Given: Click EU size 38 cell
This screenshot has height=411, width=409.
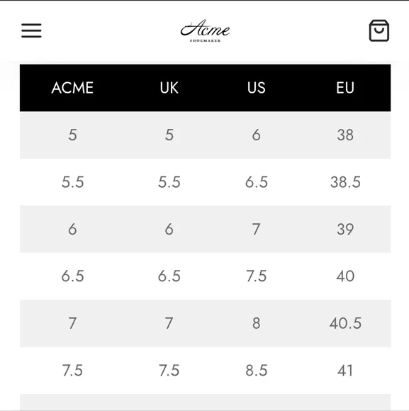Looking at the screenshot, I should coord(345,135).
